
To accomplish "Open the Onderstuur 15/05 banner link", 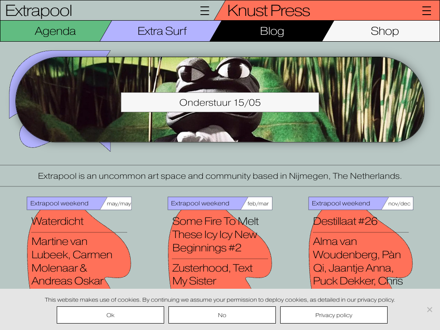I will tap(220, 102).
